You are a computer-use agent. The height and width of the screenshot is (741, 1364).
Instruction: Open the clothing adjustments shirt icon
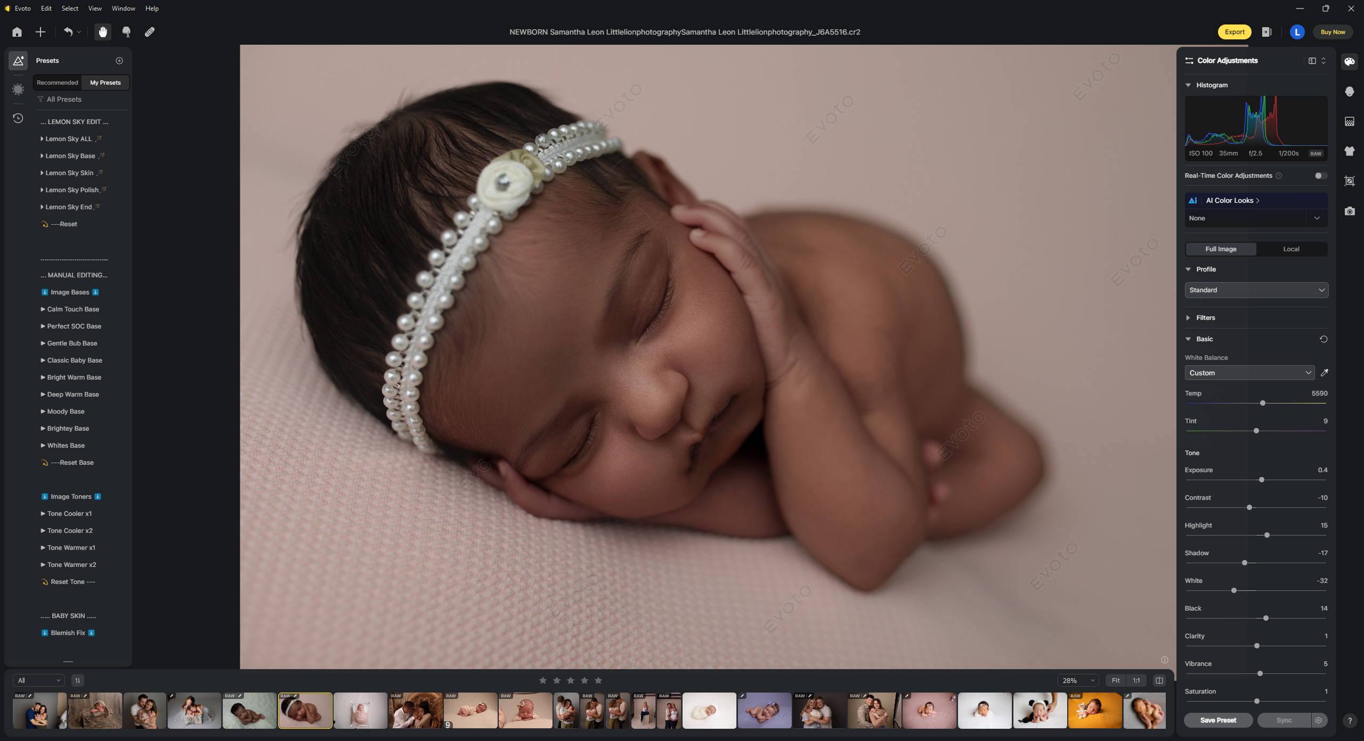click(x=1349, y=151)
